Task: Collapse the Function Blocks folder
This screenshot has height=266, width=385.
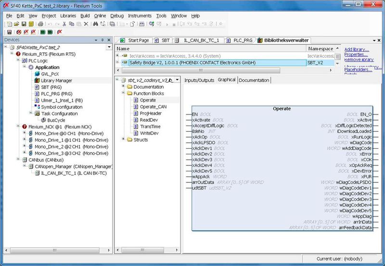Action: tap(123, 93)
